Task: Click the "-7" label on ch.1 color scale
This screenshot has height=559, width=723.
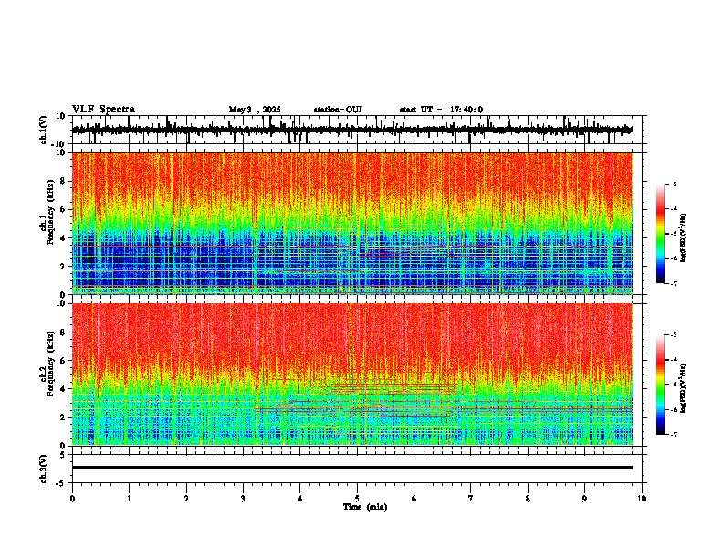Action: click(674, 283)
